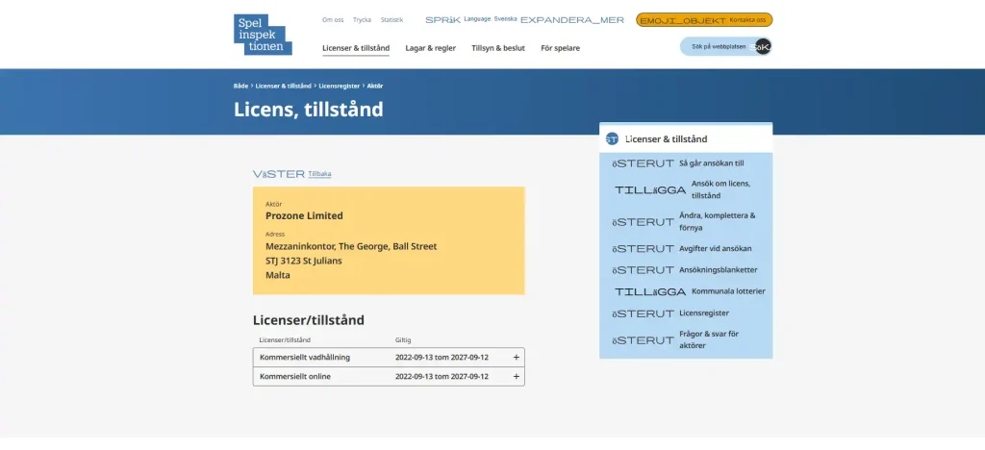This screenshot has height=450, width=985.
Task: Click the Malta country text
Action: tap(278, 276)
